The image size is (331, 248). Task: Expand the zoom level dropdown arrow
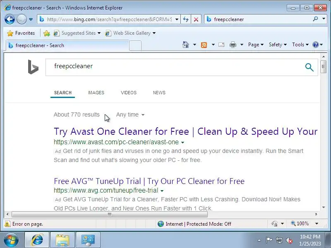[x=317, y=224]
